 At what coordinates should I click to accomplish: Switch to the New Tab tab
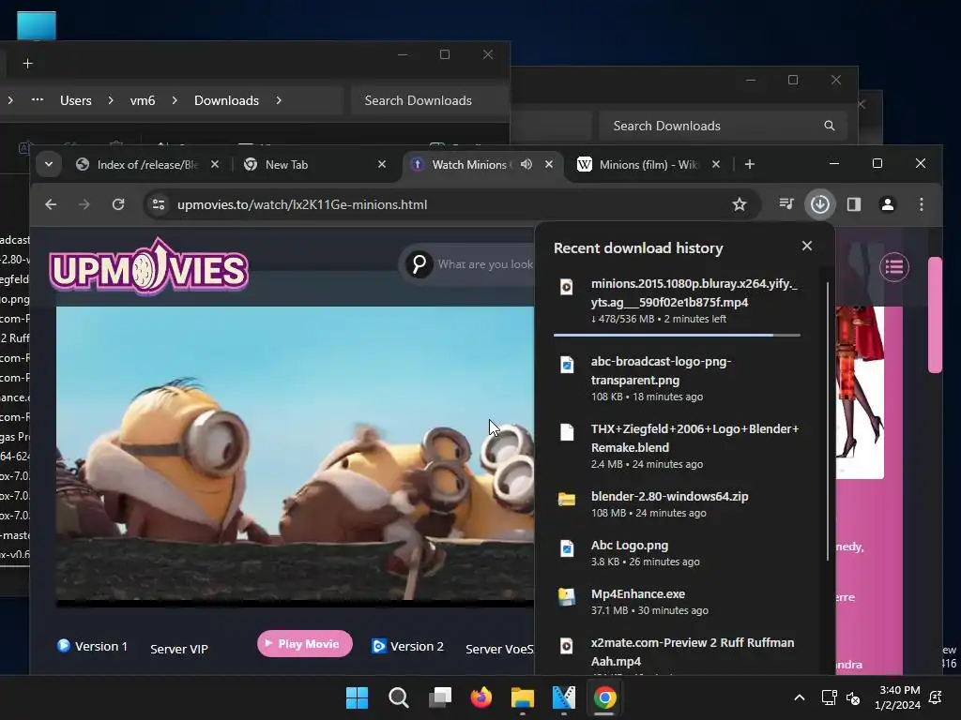point(314,165)
